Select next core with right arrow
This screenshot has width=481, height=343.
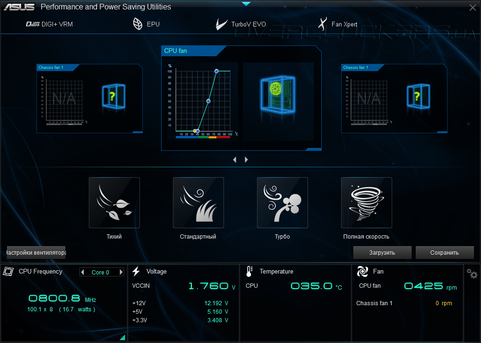click(x=121, y=272)
